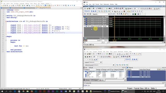Click Zoom In magnifier in Wave toolbar

[117, 14]
